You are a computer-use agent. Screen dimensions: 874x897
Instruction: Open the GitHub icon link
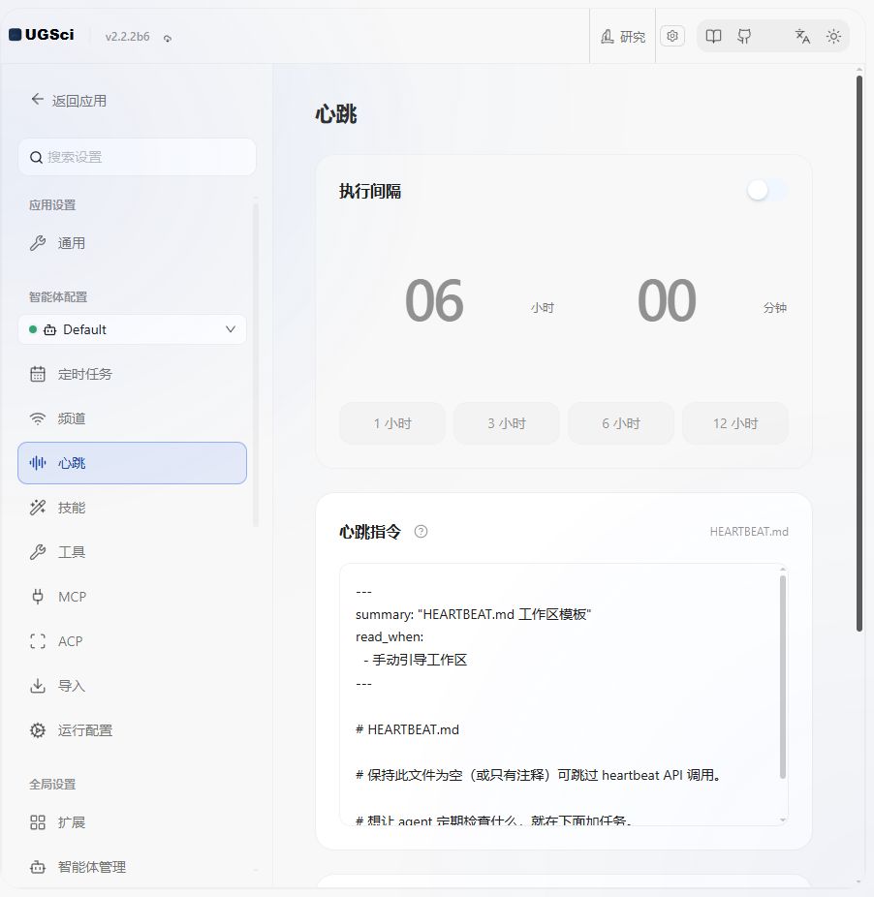click(744, 37)
